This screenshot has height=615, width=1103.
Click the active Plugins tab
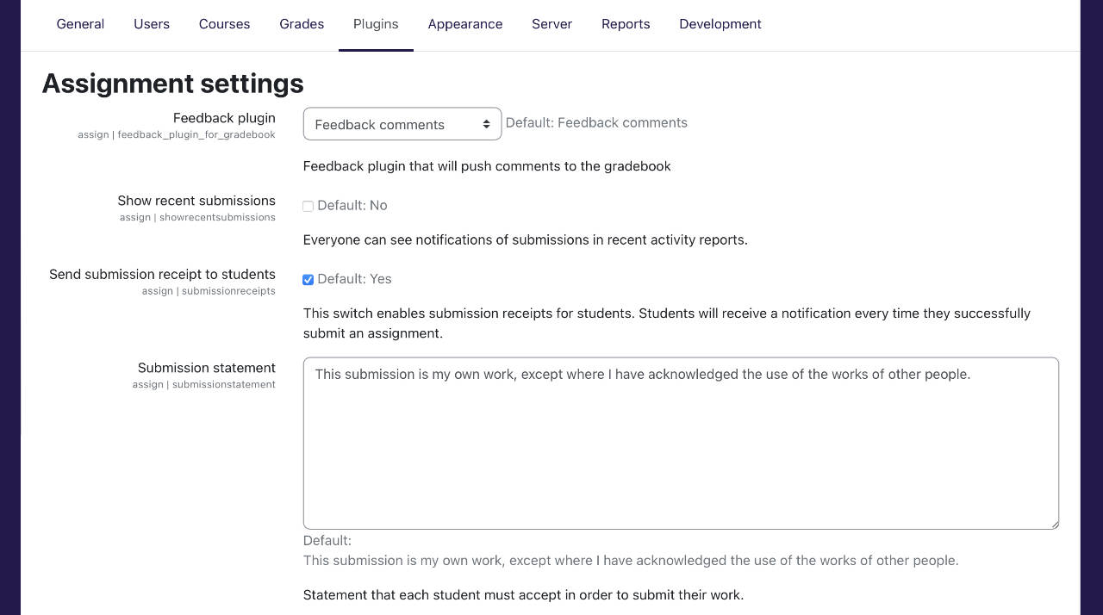click(376, 24)
